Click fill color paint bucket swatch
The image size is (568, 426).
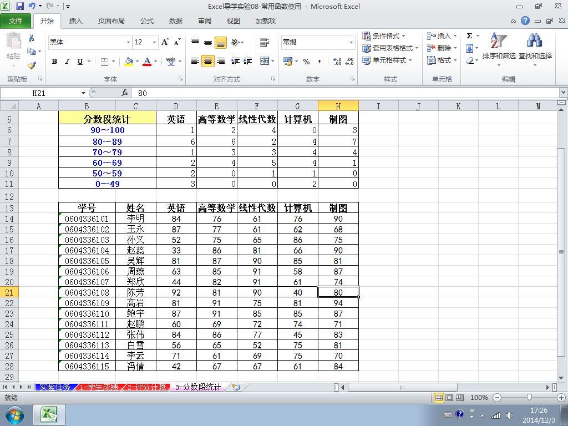click(x=129, y=62)
